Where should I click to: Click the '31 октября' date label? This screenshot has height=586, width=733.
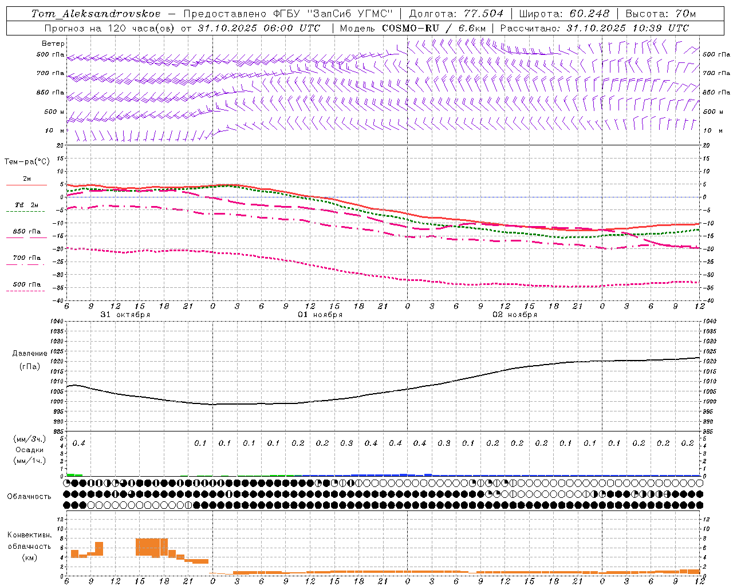coord(125,315)
